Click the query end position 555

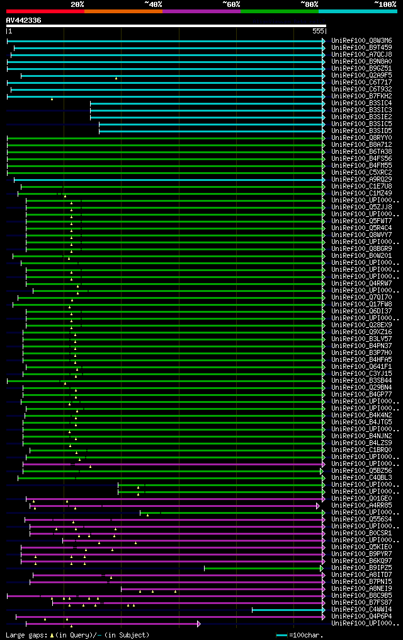point(318,31)
